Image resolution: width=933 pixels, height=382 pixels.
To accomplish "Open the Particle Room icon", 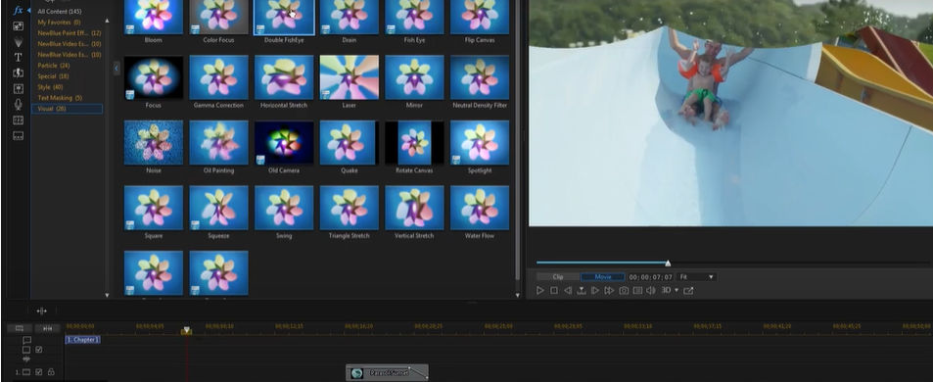I will 18,42.
